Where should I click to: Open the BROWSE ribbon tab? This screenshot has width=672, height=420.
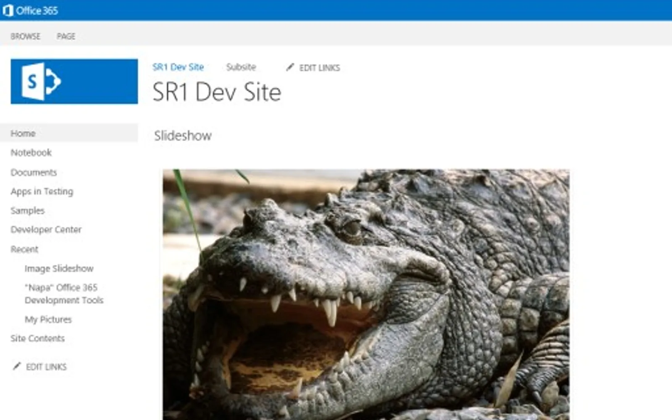(26, 37)
